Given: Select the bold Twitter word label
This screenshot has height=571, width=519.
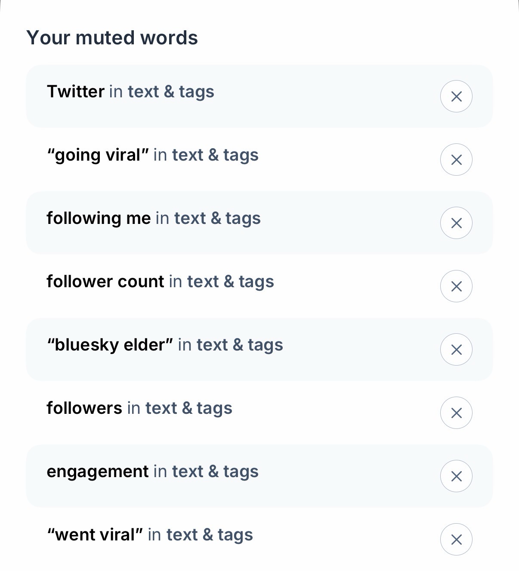Looking at the screenshot, I should tap(76, 92).
